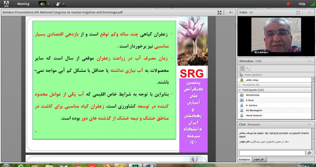Switch to the Everyone chat tab
The width and height of the screenshot is (316, 167).
244,159
